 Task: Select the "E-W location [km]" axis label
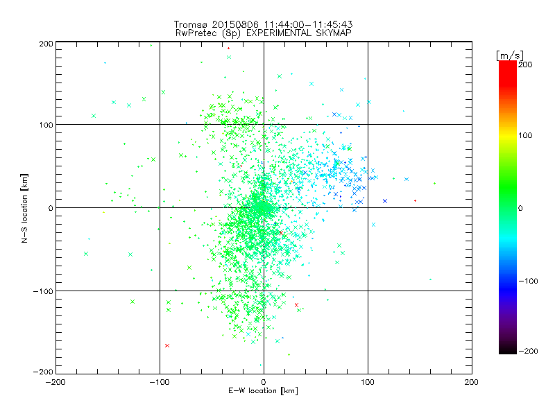pyautogui.click(x=263, y=390)
